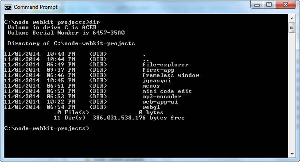Click the drive label ACER
This screenshot has width=300, height=162.
[x=90, y=27]
